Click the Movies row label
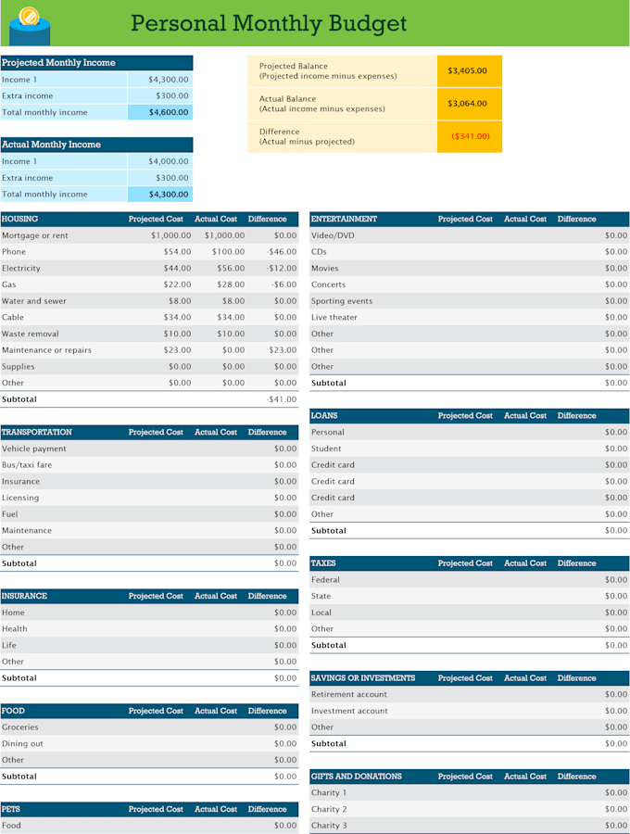The image size is (630, 834). [x=325, y=268]
